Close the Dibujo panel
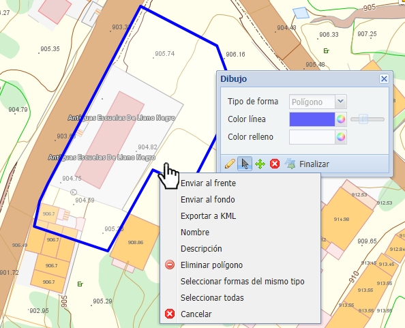The height and width of the screenshot is (328, 405). coord(384,79)
